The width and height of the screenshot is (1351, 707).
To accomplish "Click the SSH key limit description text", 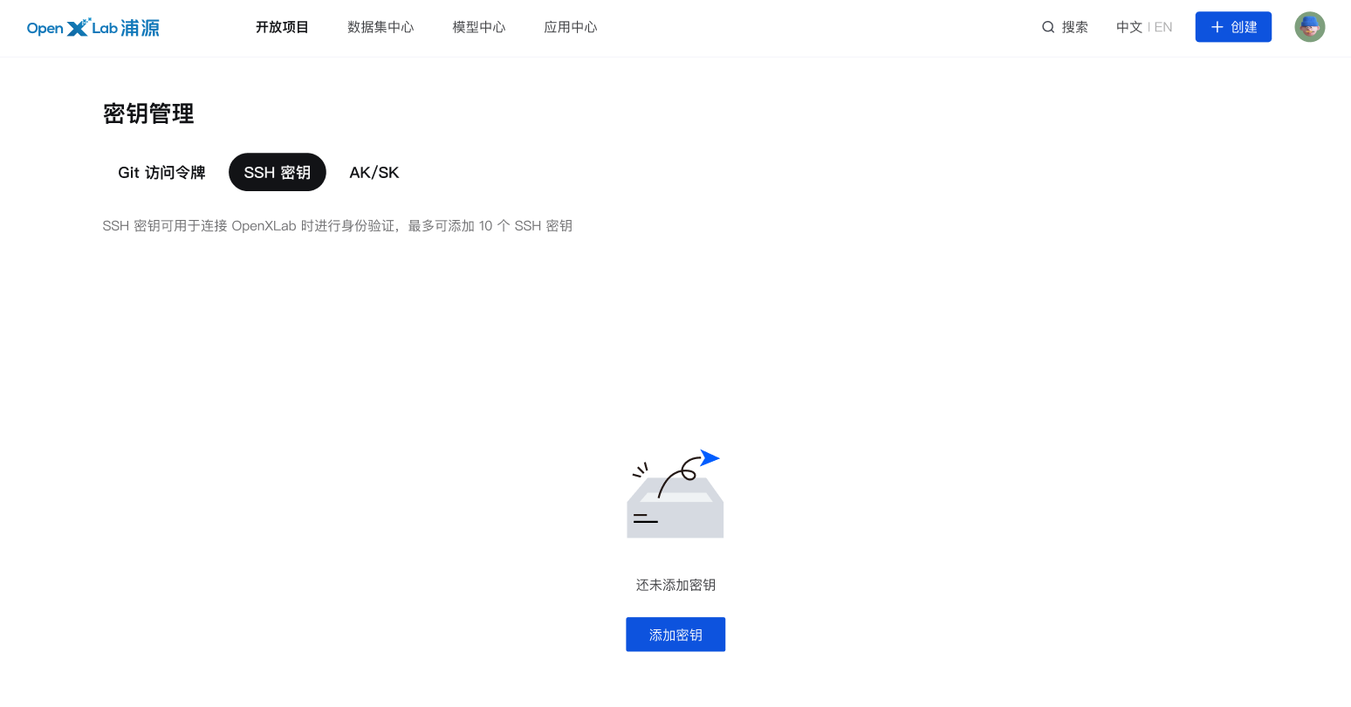I will click(x=337, y=225).
